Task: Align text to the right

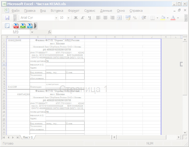Action: click(x=112, y=18)
